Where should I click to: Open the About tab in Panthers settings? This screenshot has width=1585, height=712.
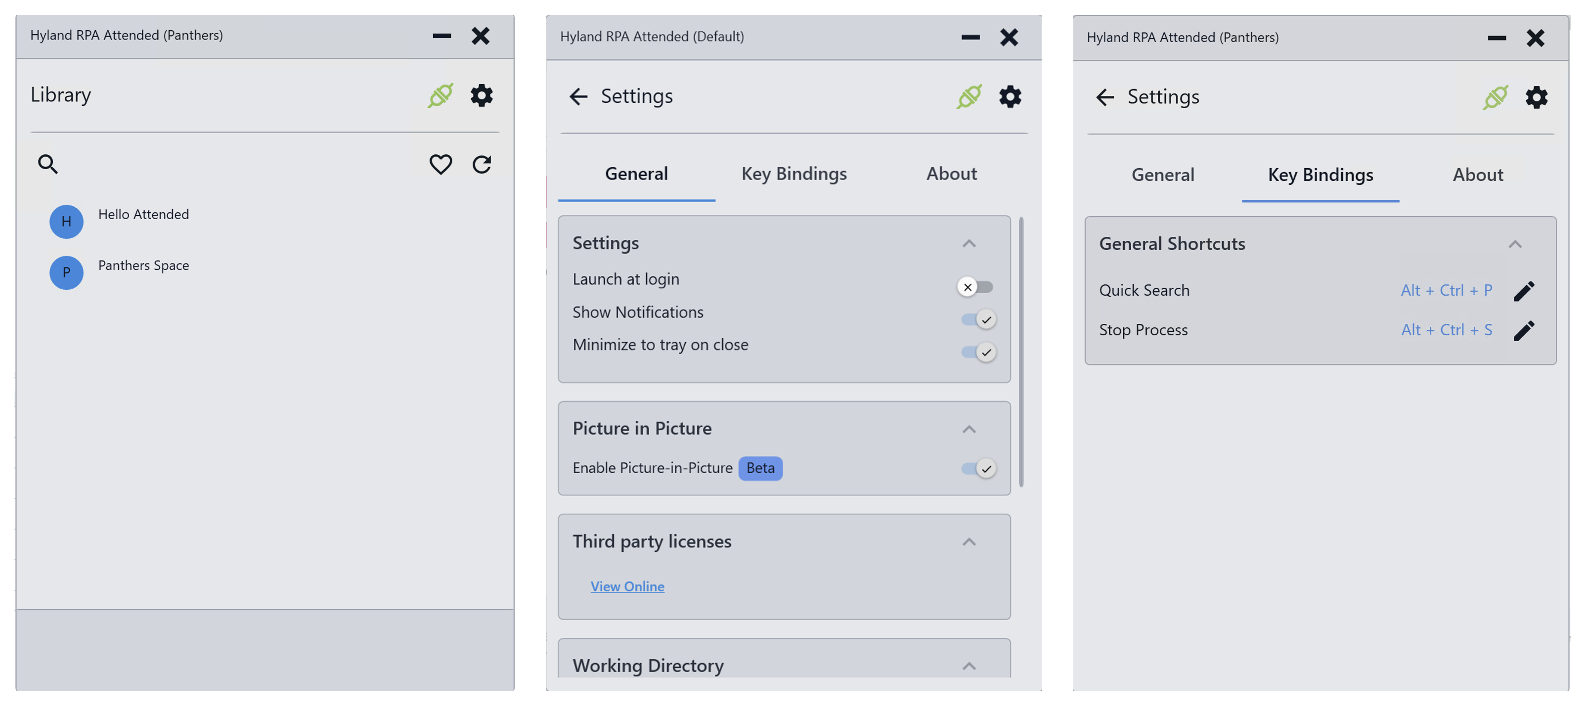tap(1478, 176)
